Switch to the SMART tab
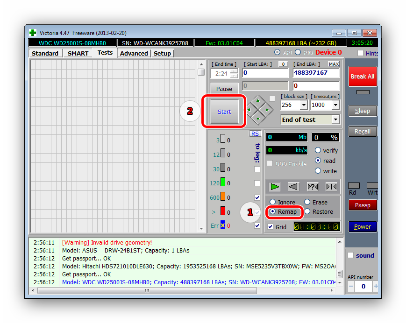 78,53
